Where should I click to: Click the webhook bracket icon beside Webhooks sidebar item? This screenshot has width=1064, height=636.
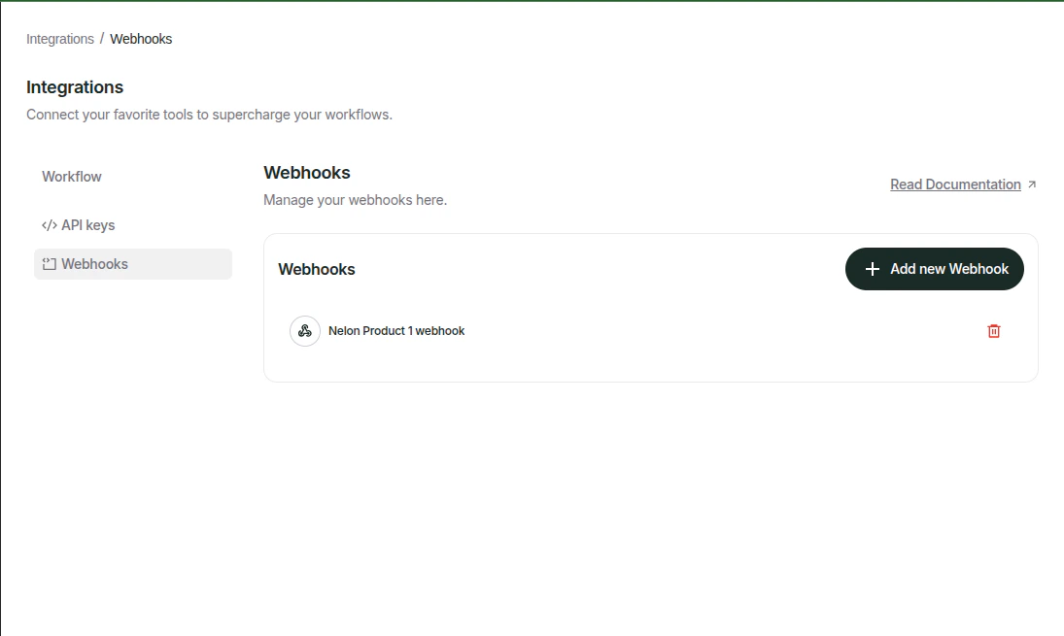pos(49,263)
